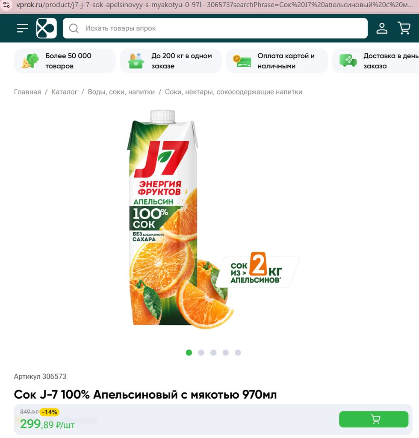Click the 'Доставка в день заказа' banner

click(x=375, y=61)
